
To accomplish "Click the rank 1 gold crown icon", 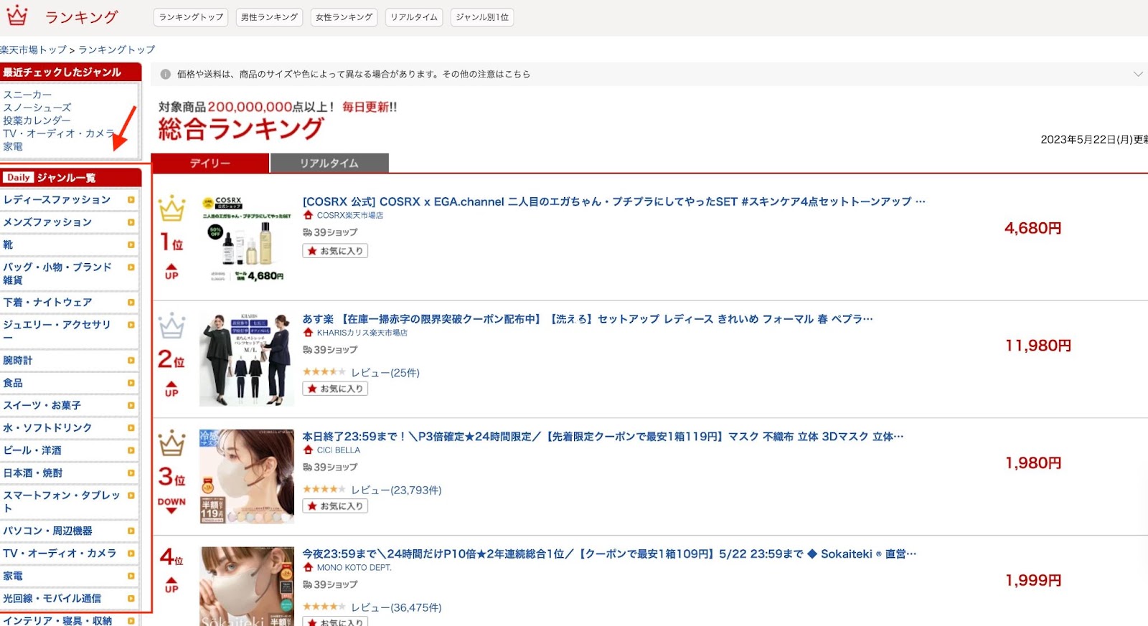I will point(171,209).
